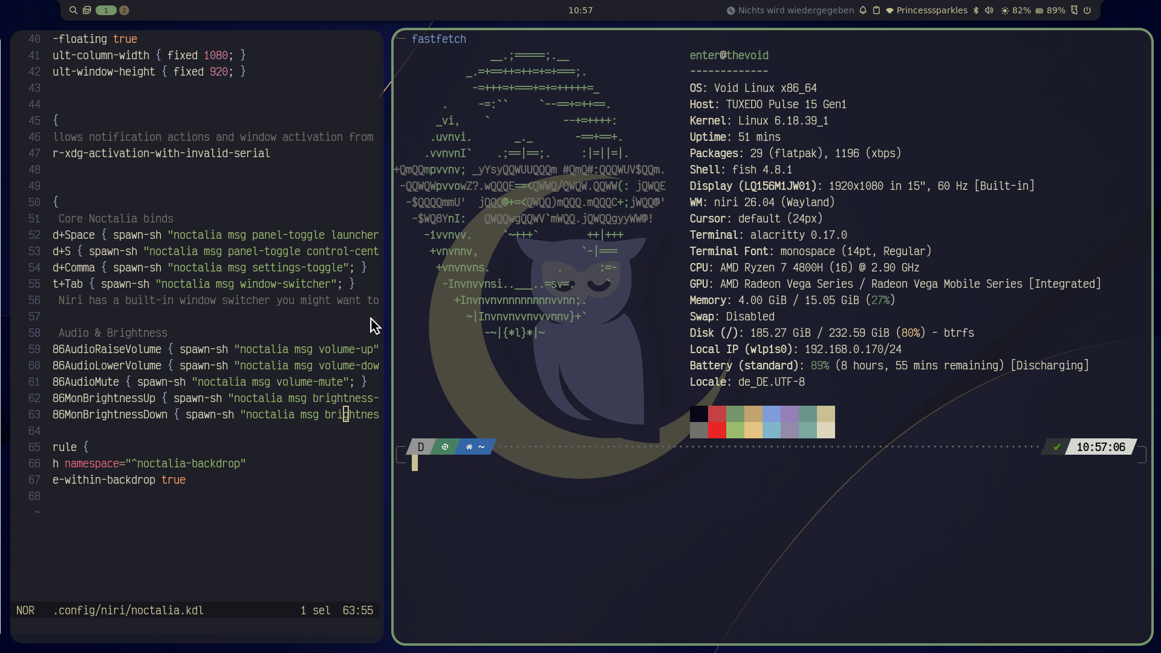Click the 'Kernel: Linux 6.18.39_1' line
Image resolution: width=1161 pixels, height=653 pixels.
pyautogui.click(x=759, y=121)
